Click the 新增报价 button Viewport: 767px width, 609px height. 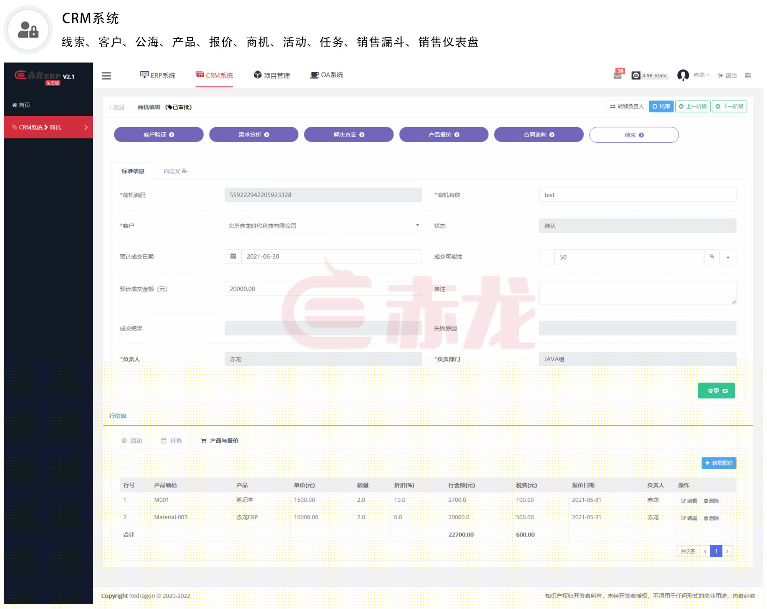pyautogui.click(x=718, y=463)
